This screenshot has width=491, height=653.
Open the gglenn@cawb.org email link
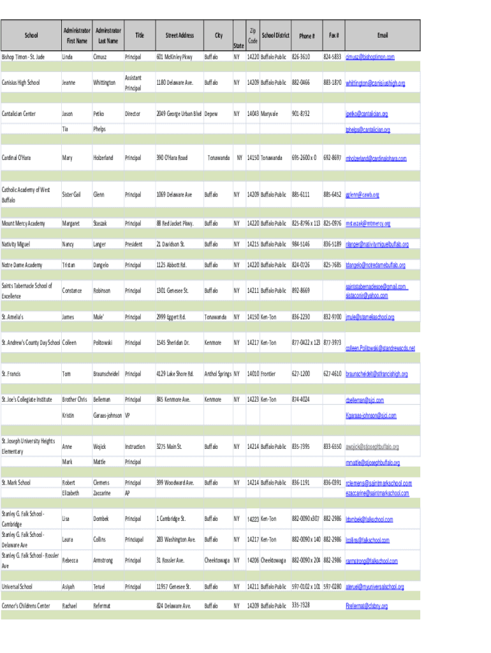(362, 194)
